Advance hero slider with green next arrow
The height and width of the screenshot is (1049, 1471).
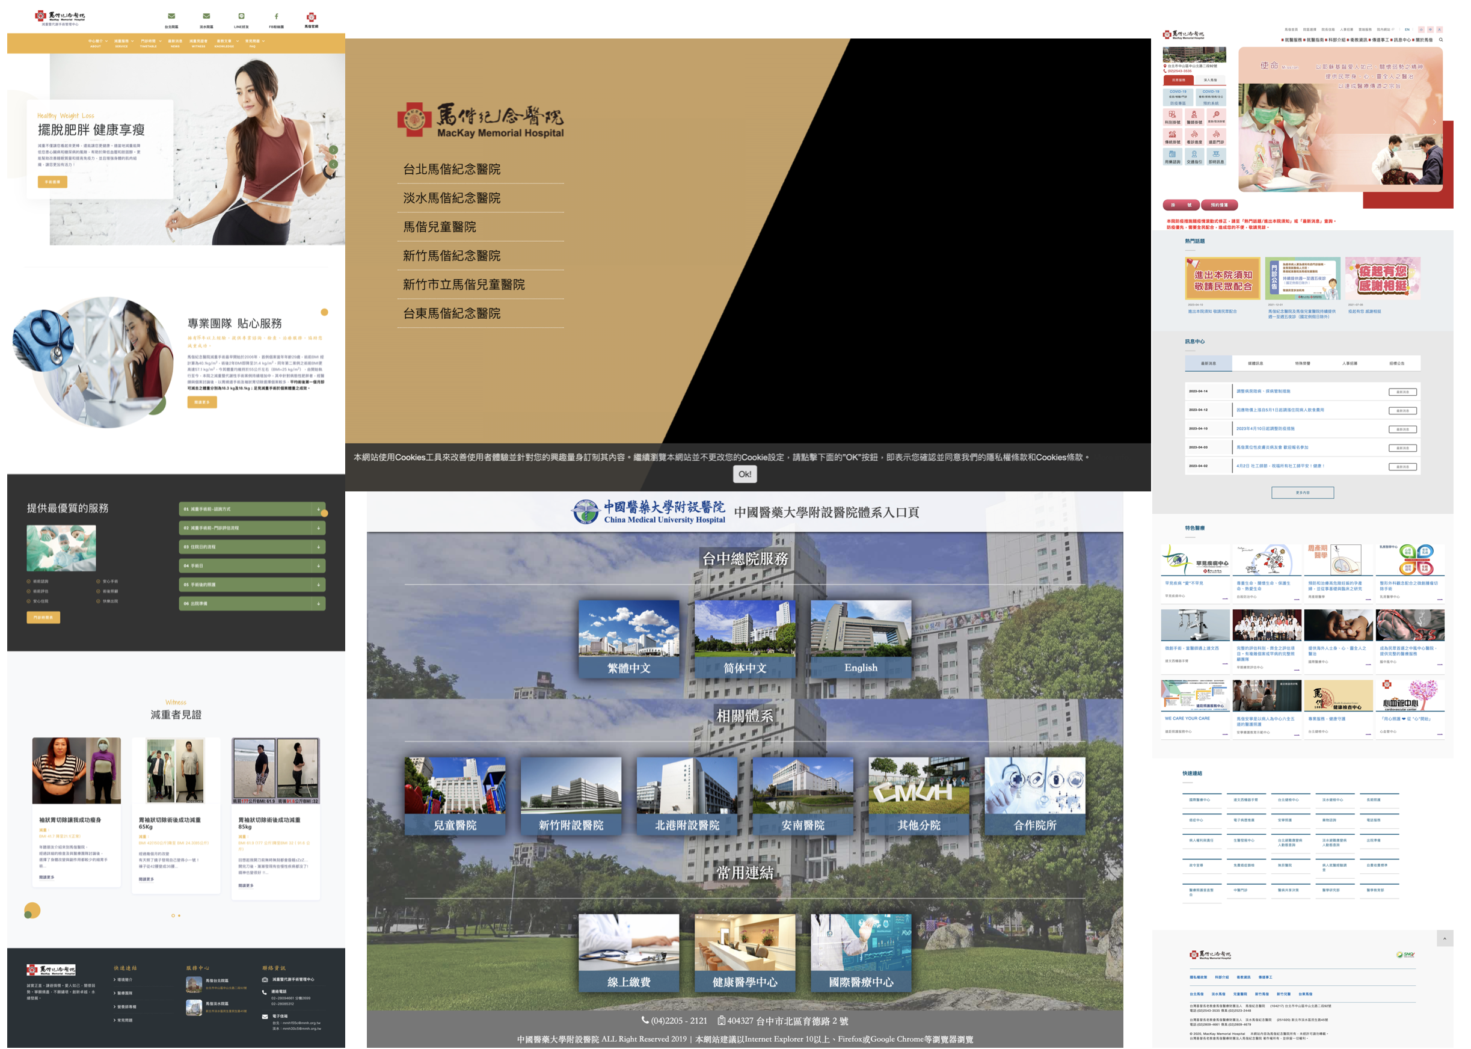pyautogui.click(x=333, y=149)
